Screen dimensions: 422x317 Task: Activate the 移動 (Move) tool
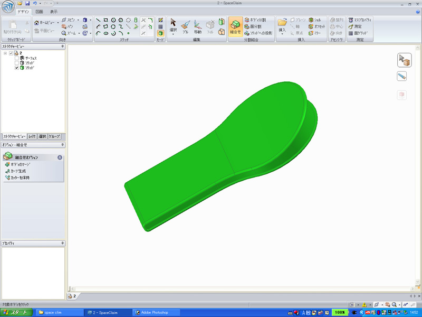197,25
